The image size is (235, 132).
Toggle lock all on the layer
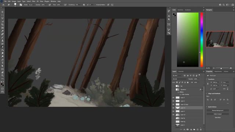(x=188, y=82)
